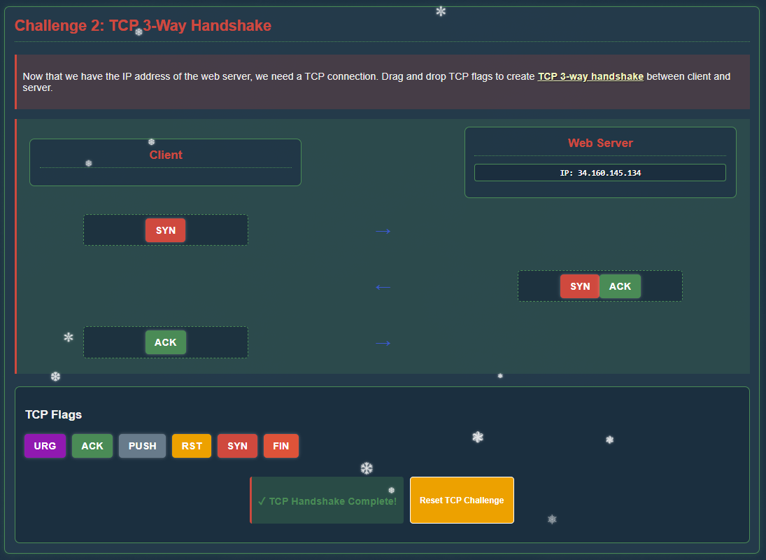The image size is (766, 560).
Task: Click the web server IP address field
Action: pyautogui.click(x=600, y=173)
